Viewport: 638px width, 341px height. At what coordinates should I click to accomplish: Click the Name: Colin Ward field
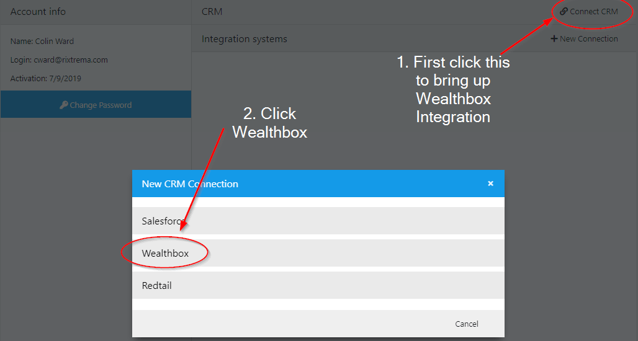(42, 42)
